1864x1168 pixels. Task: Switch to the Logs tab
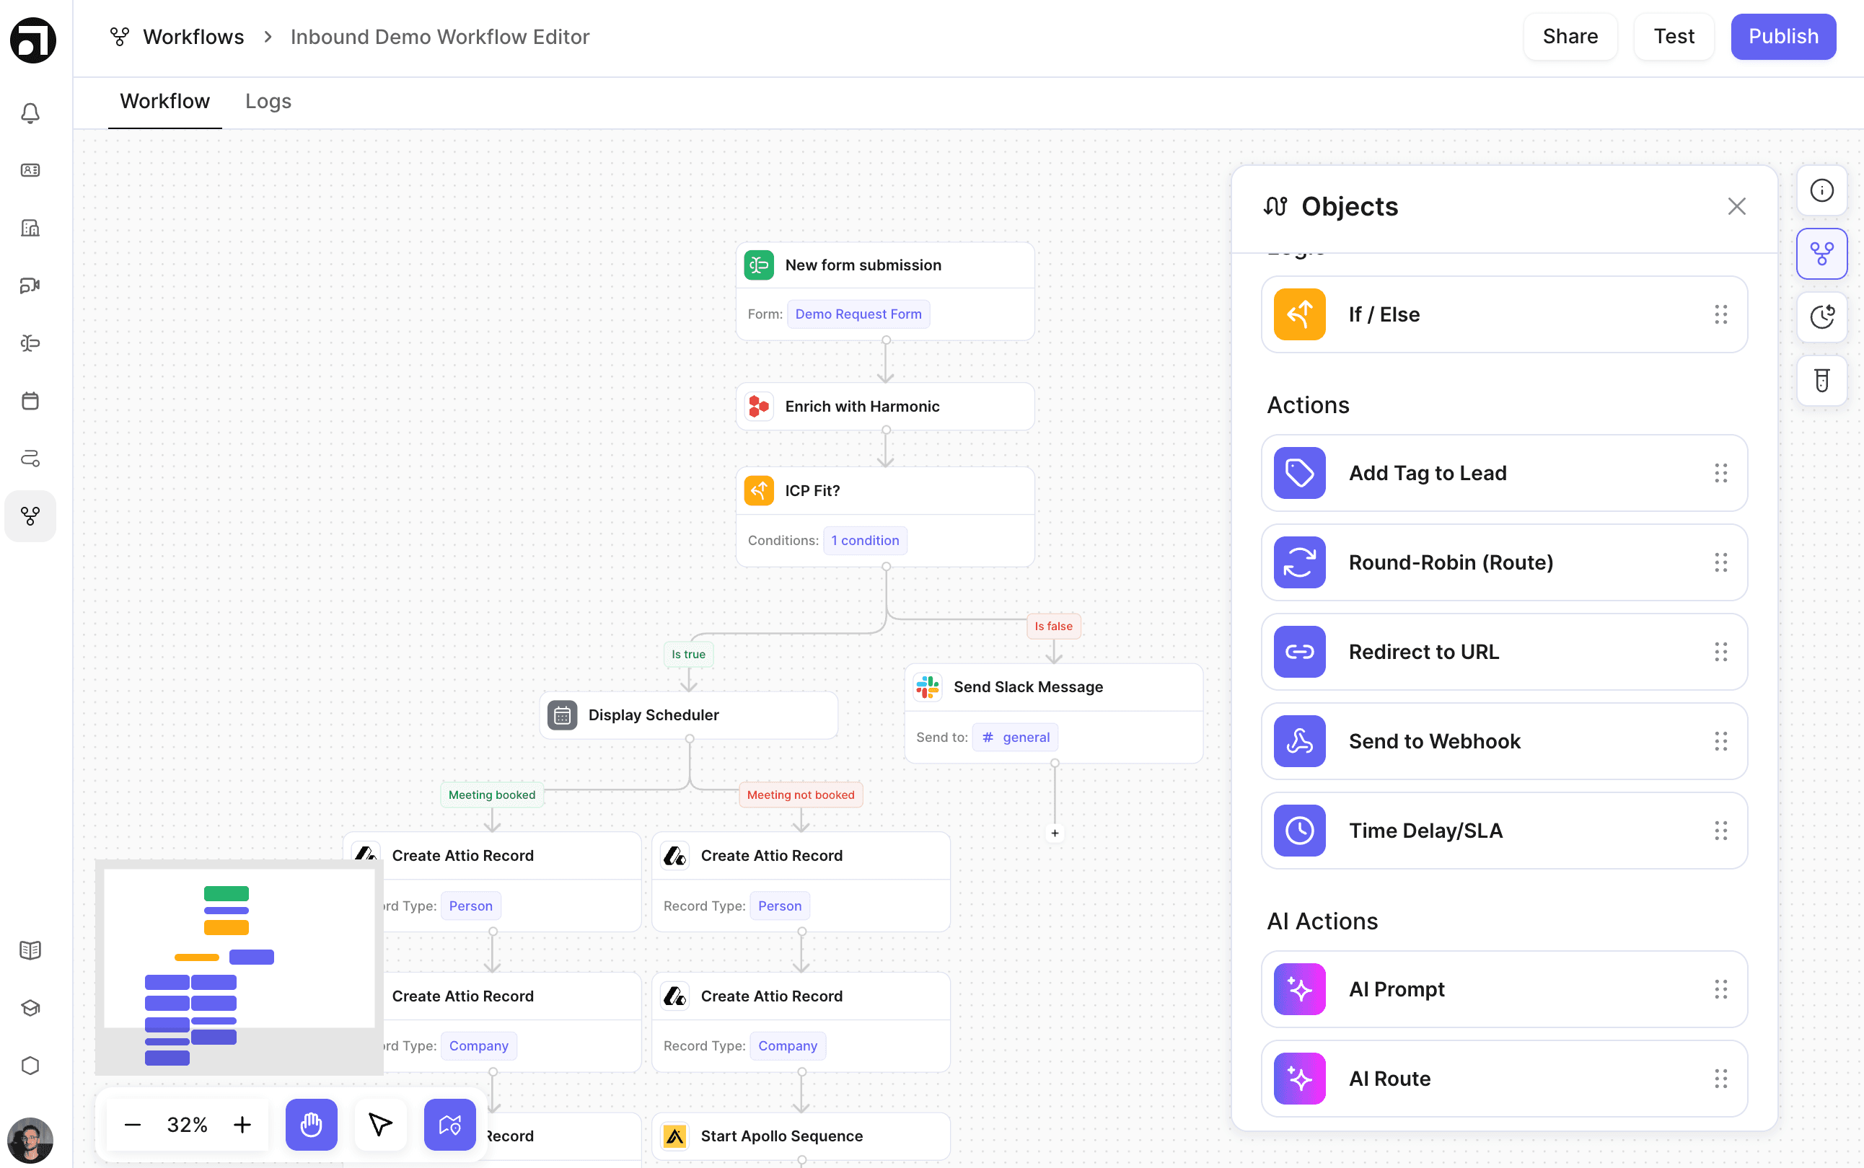click(268, 101)
